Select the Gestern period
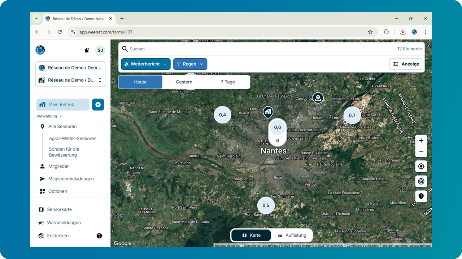 [x=184, y=82]
